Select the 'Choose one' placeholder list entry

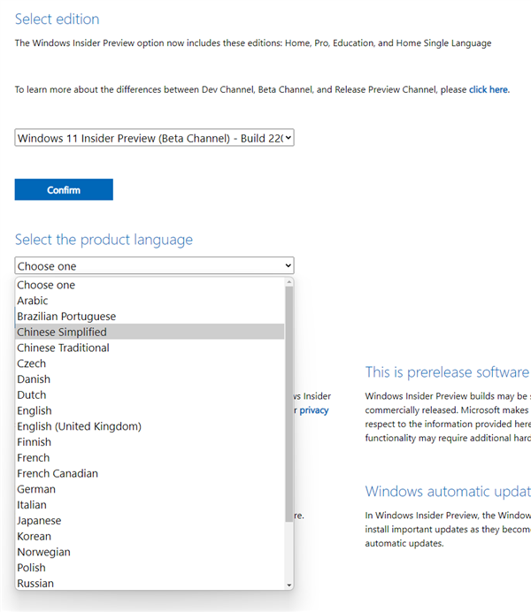pyautogui.click(x=46, y=285)
